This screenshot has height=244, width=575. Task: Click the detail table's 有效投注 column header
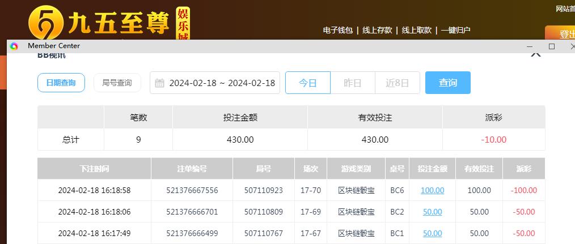point(479,169)
